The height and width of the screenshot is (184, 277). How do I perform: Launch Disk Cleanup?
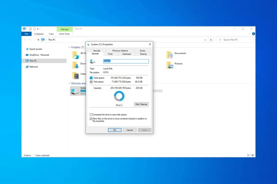(141, 104)
